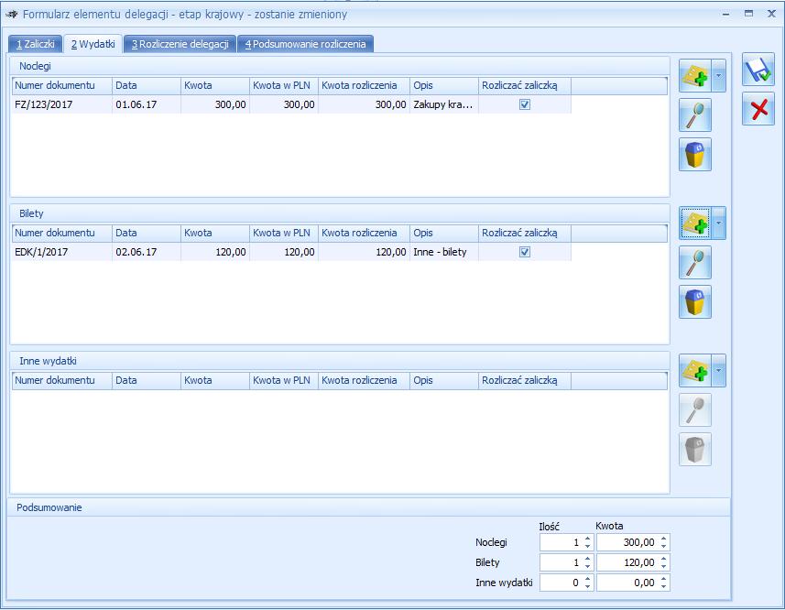The height and width of the screenshot is (610, 785).
Task: Delete Bilety entry with trash icon
Action: 695,302
